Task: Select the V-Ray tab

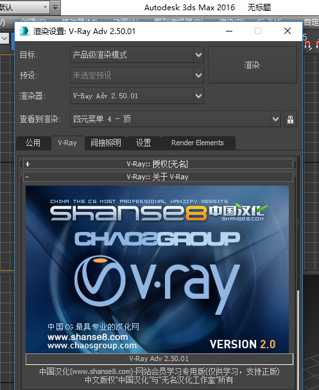Action: click(x=67, y=143)
